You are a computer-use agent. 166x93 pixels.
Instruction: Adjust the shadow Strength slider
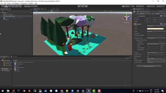pyautogui.click(x=153, y=42)
